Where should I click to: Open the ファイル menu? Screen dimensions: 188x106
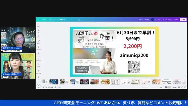44,19
